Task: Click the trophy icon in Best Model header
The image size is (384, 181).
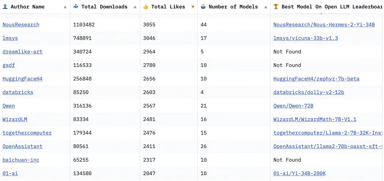Action: pyautogui.click(x=276, y=7)
